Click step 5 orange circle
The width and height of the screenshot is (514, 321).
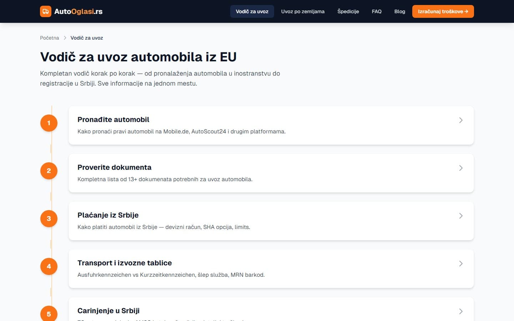[x=49, y=314]
